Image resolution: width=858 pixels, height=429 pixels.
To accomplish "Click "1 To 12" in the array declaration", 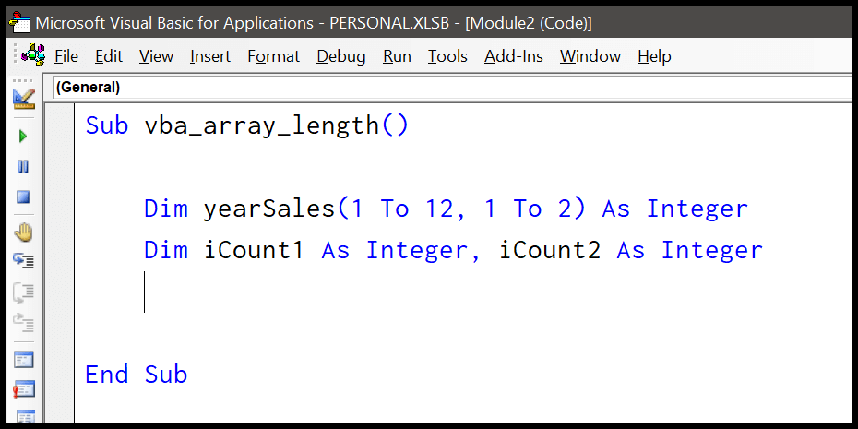I will [402, 209].
